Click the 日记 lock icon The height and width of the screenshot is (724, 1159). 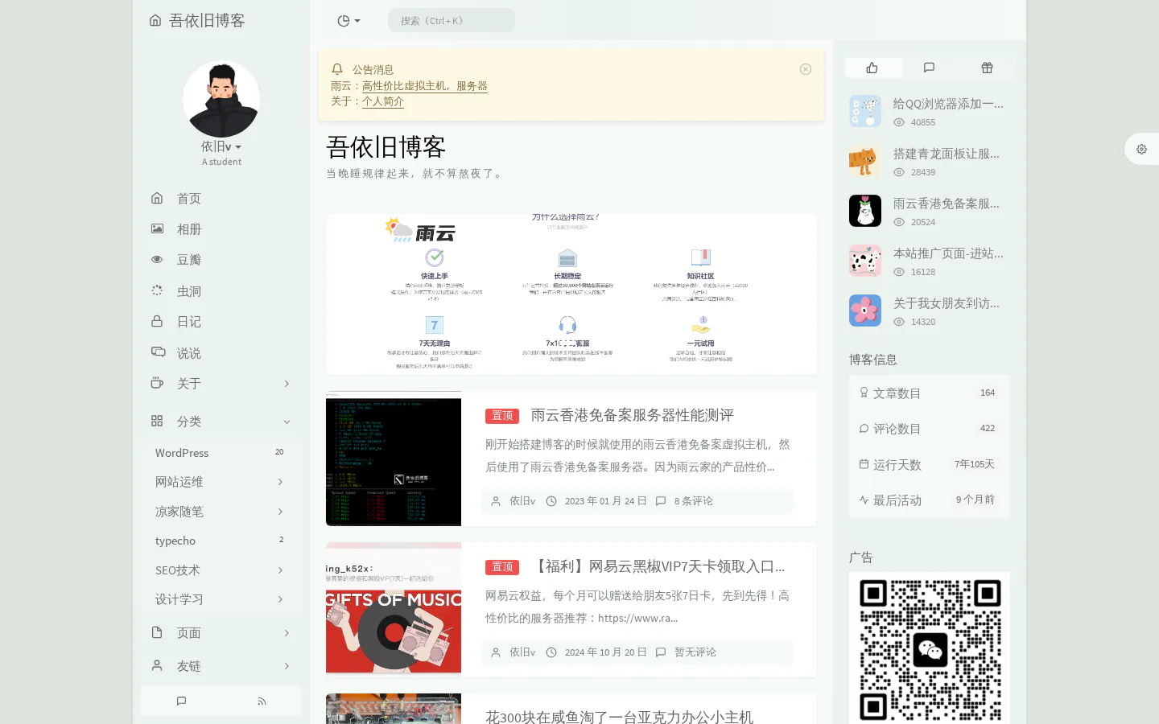(157, 321)
